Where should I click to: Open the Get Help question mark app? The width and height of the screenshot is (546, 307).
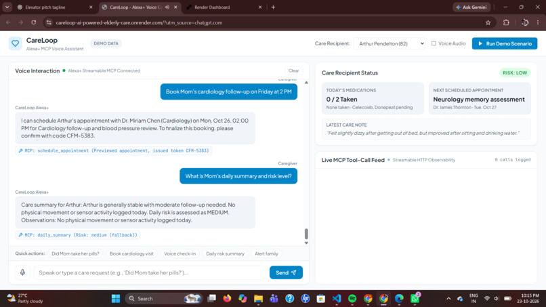289,299
